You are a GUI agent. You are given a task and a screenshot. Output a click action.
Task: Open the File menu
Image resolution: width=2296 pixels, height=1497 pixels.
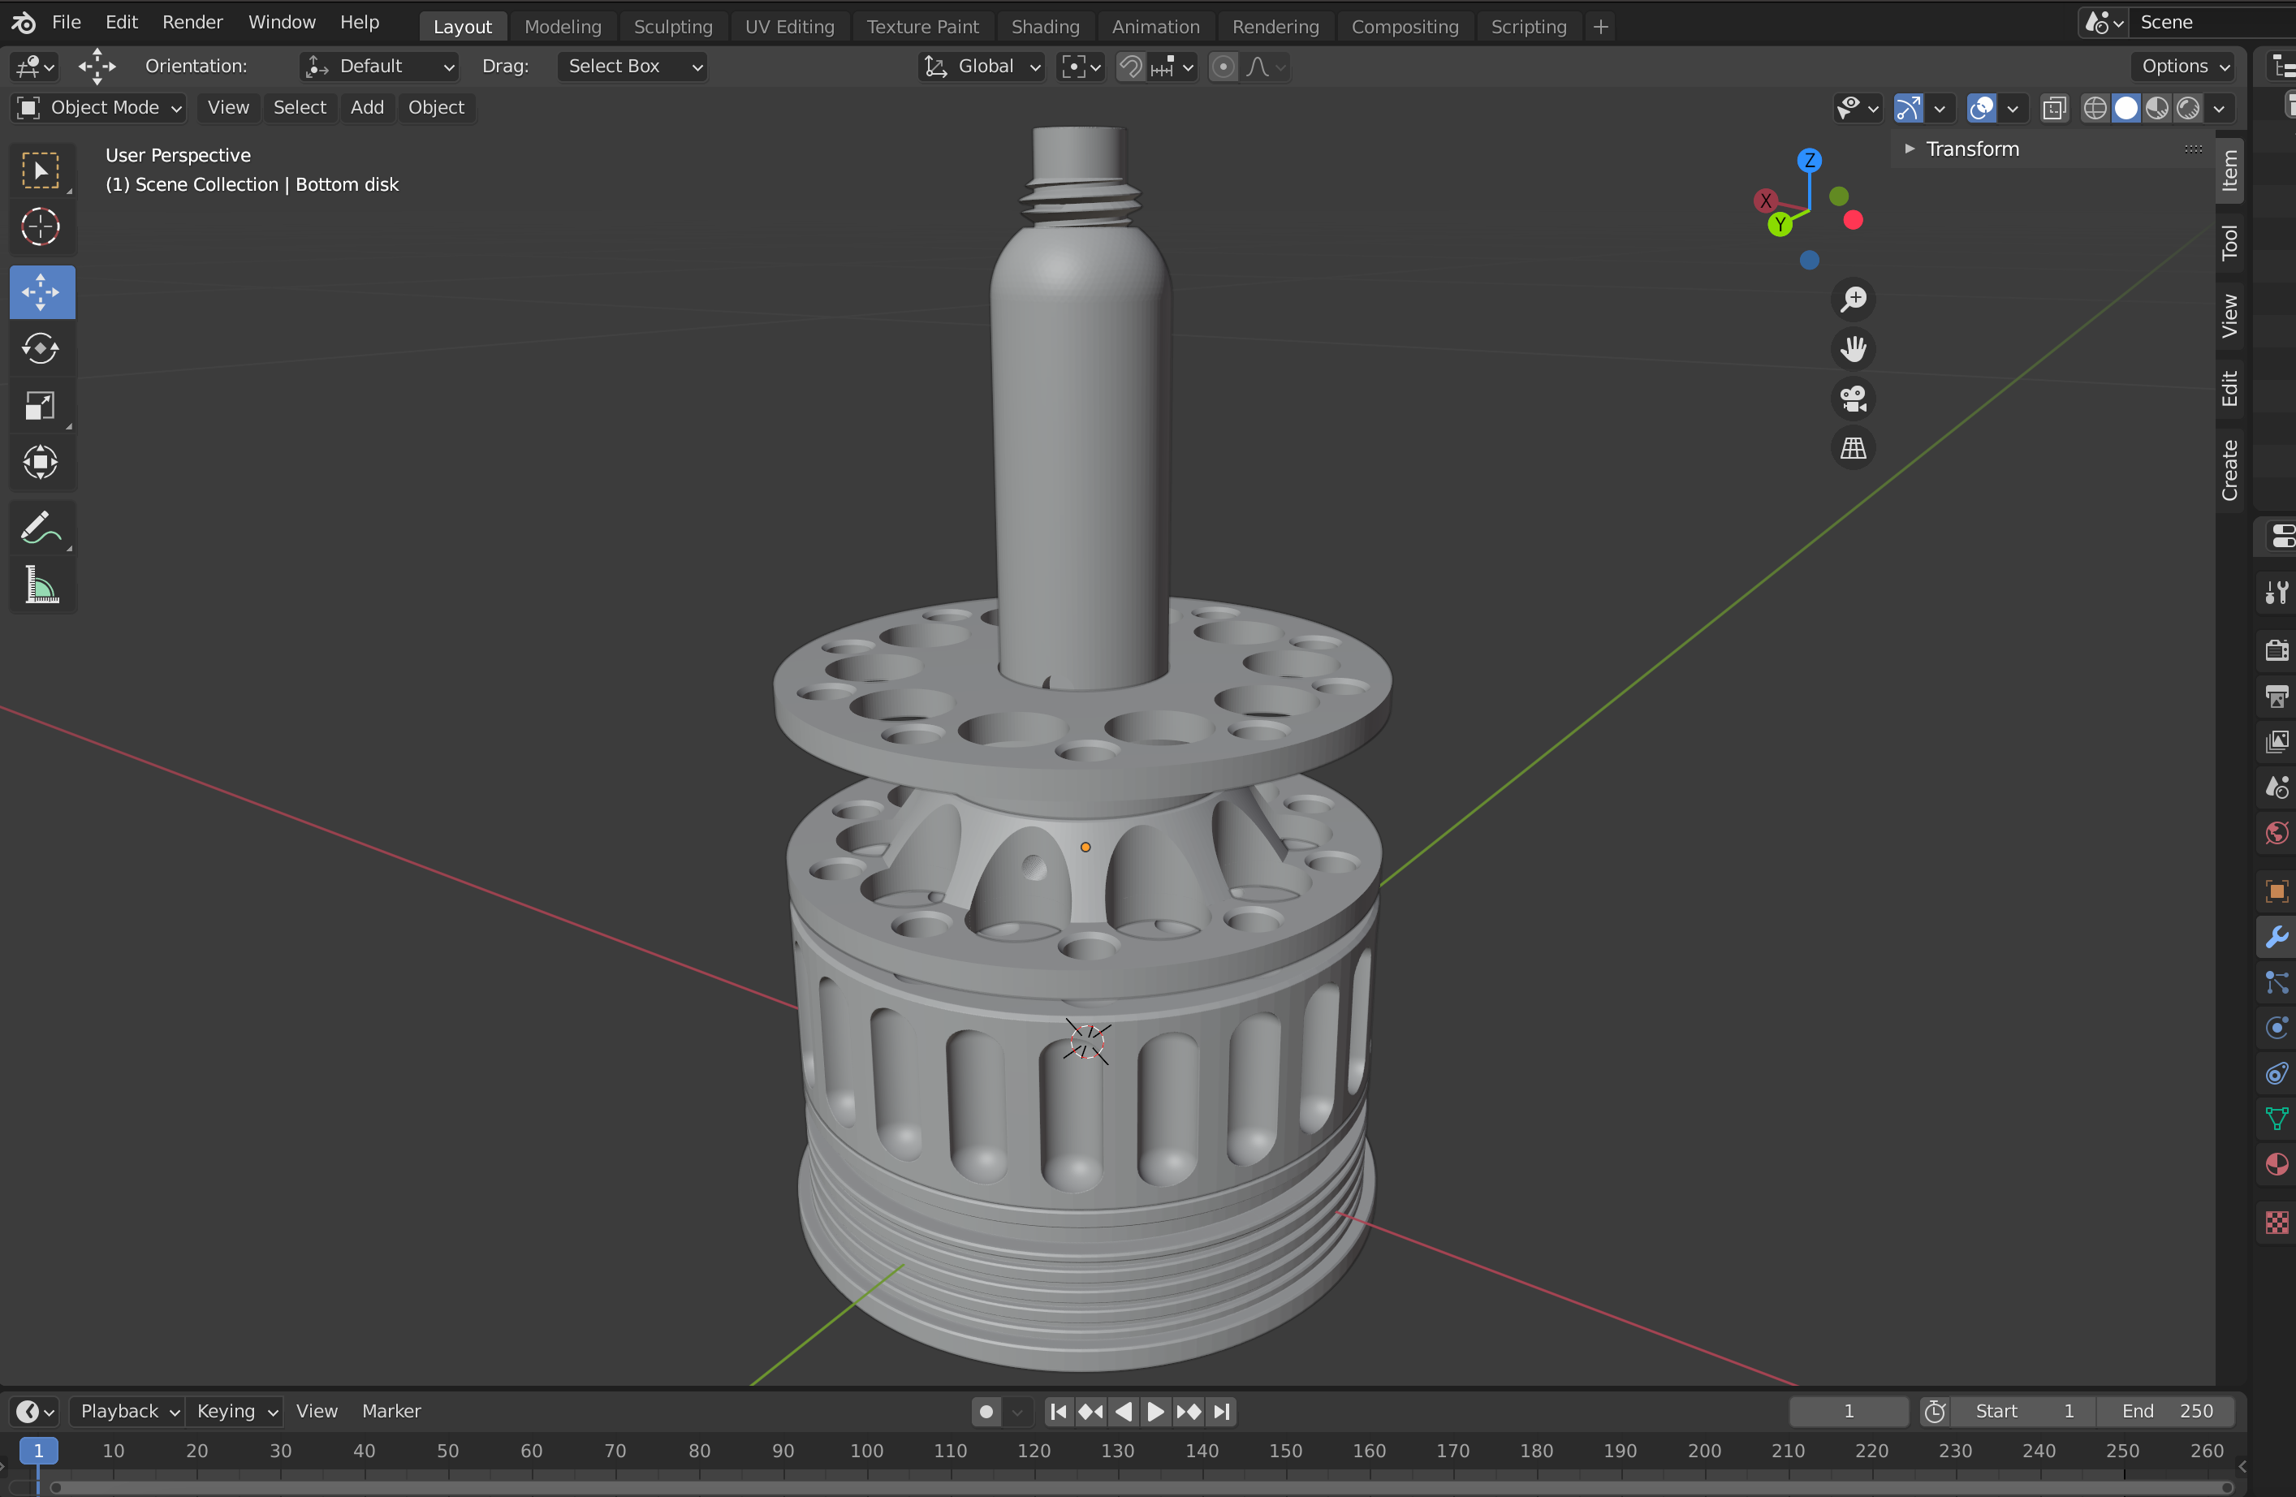66,22
